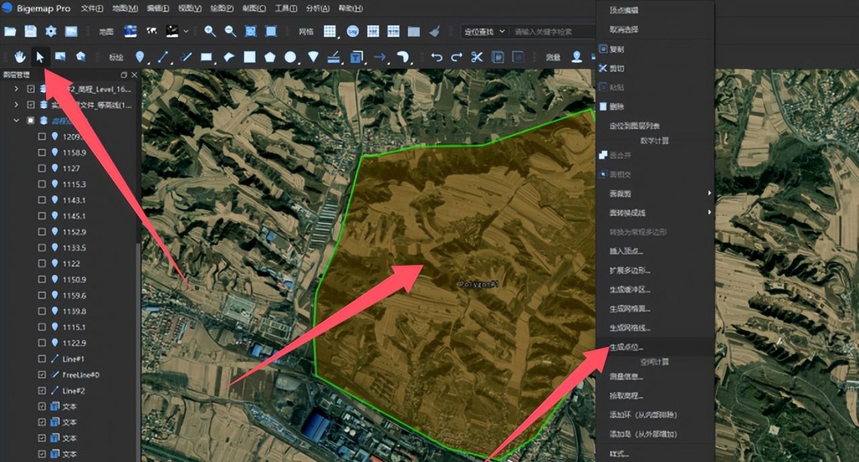Select the rectangle drawing tool
Viewport: 859px width, 462px height.
207,57
